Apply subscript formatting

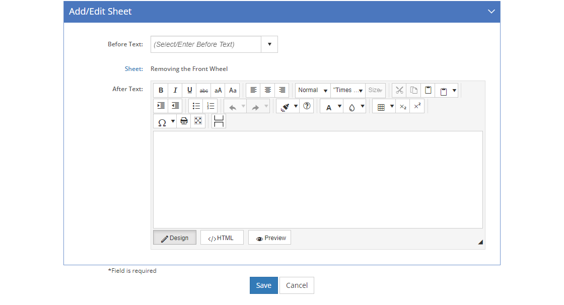403,106
